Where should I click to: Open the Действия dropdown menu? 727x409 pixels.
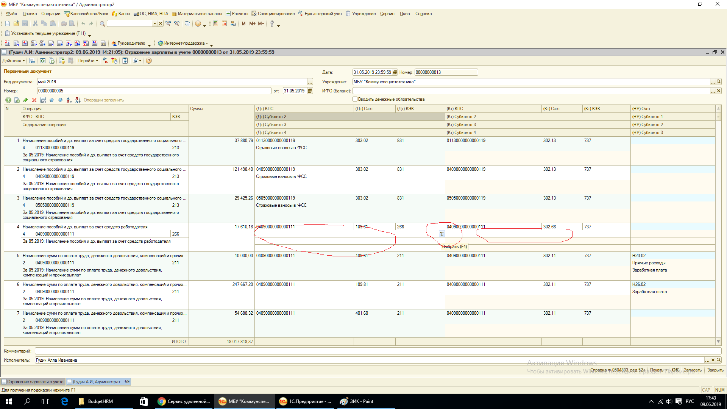coord(13,61)
